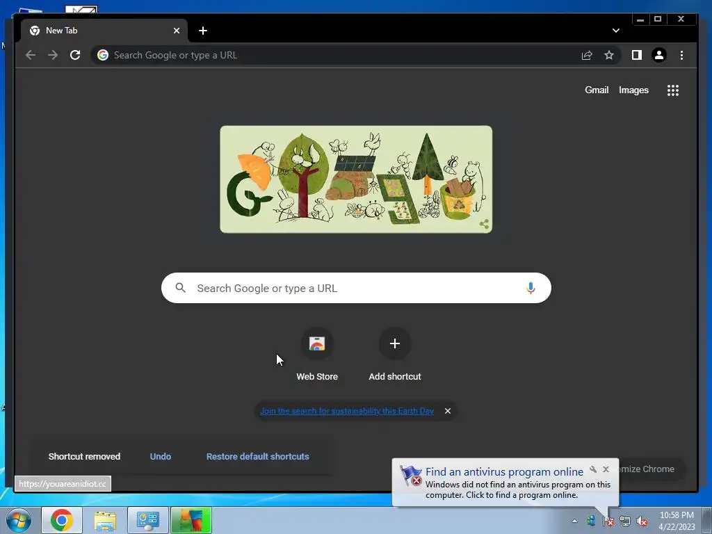Open the Earth Day sustainability link
The height and width of the screenshot is (534, 712).
coord(347,410)
